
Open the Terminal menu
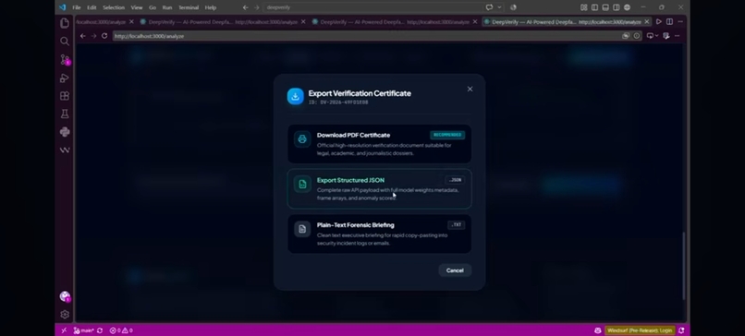[x=189, y=7]
